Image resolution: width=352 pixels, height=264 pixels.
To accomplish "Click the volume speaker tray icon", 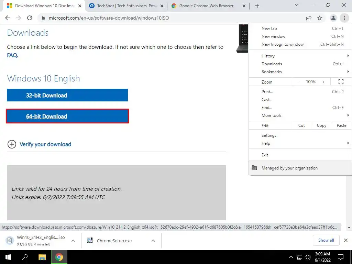I will pyautogui.click(x=308, y=257).
